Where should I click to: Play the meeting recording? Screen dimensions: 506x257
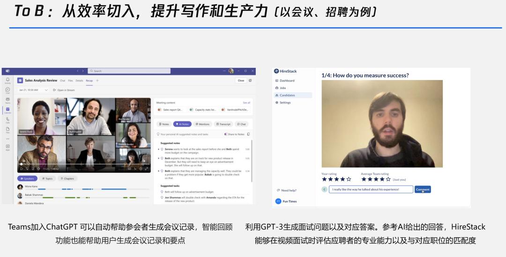coord(22,169)
